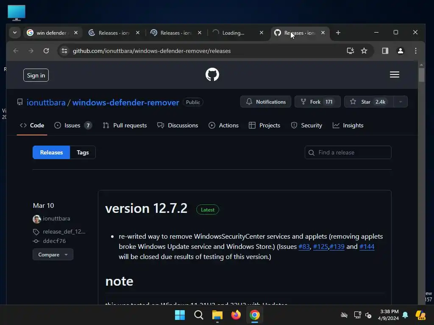Click the browser Back arrow

(16, 51)
